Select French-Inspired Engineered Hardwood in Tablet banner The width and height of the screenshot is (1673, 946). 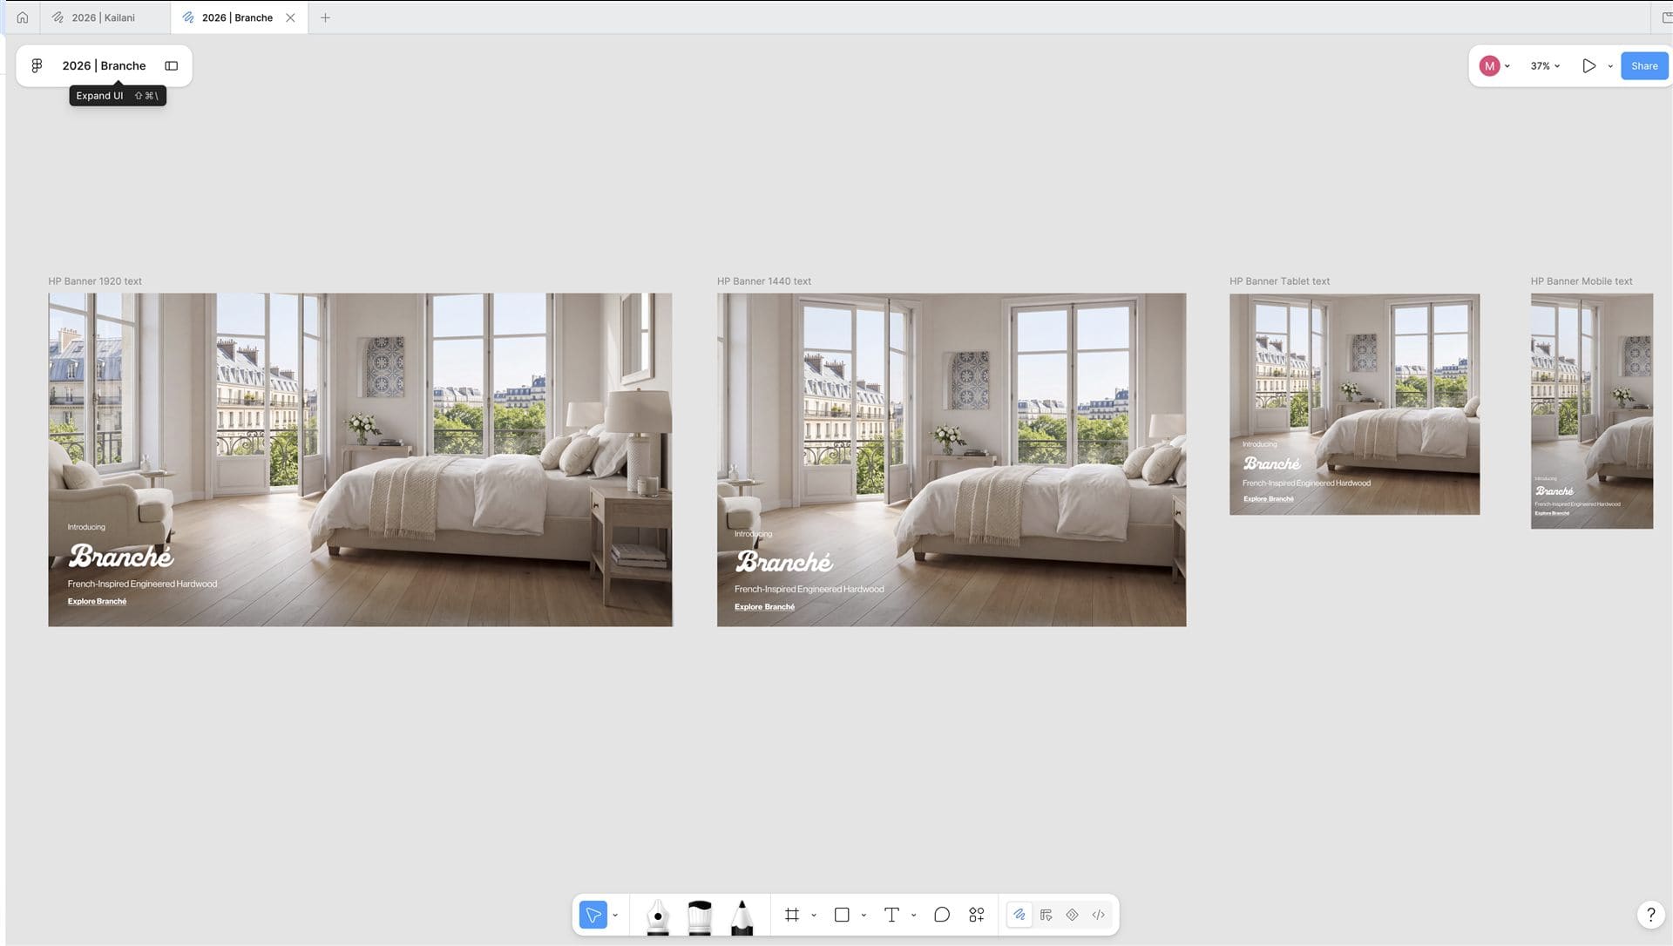click(x=1306, y=483)
